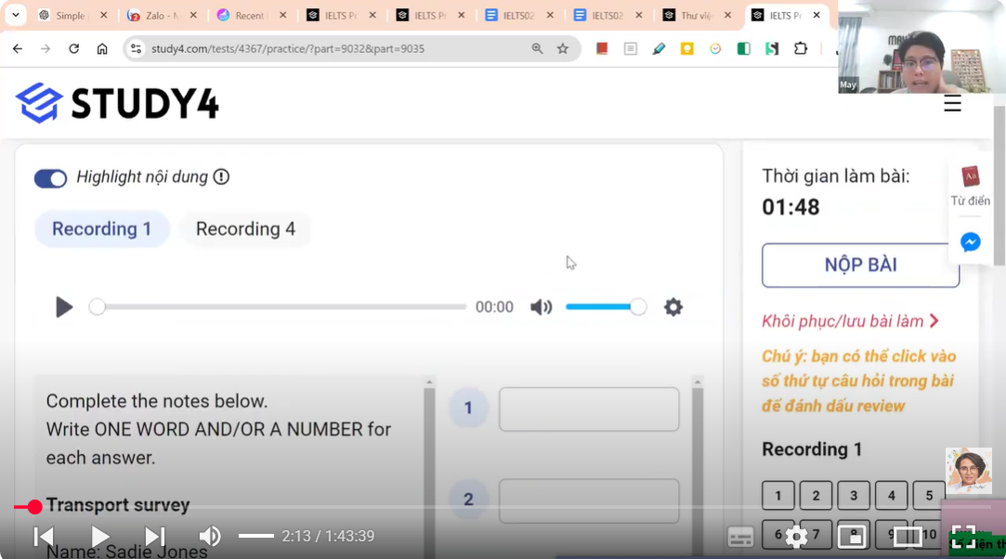This screenshot has width=1006, height=559.
Task: Enter fullscreen video mode
Action: tap(963, 537)
